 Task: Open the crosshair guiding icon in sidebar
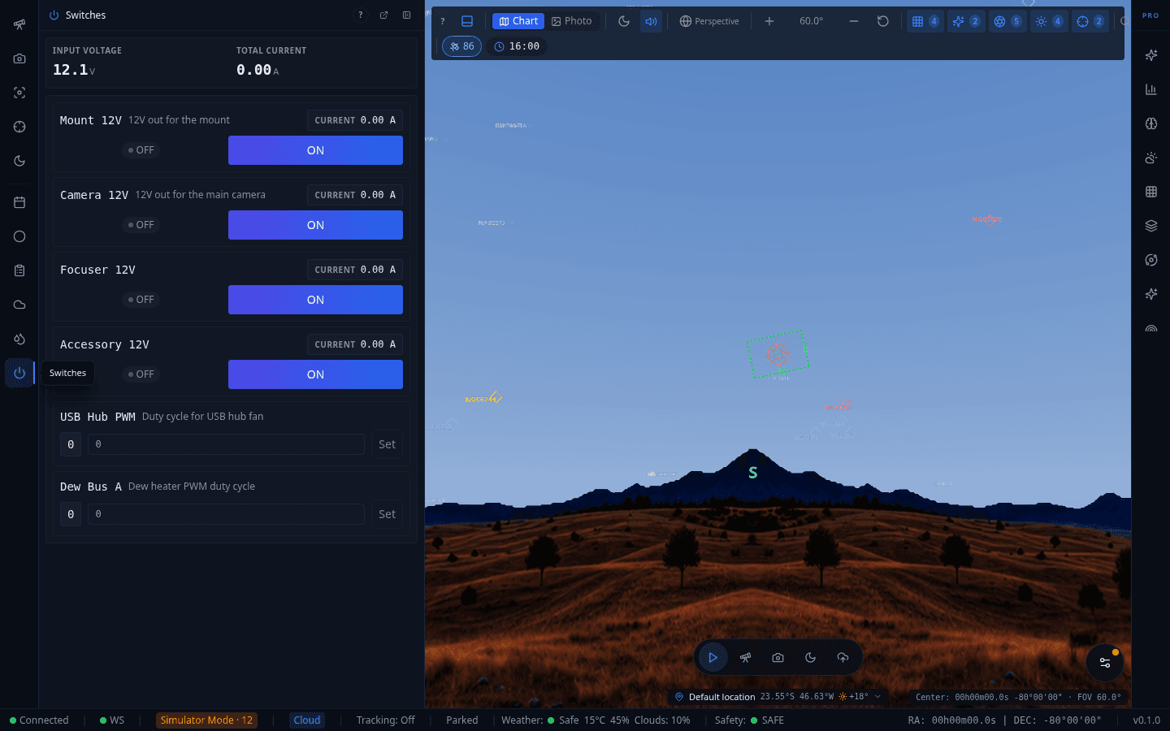tap(19, 127)
